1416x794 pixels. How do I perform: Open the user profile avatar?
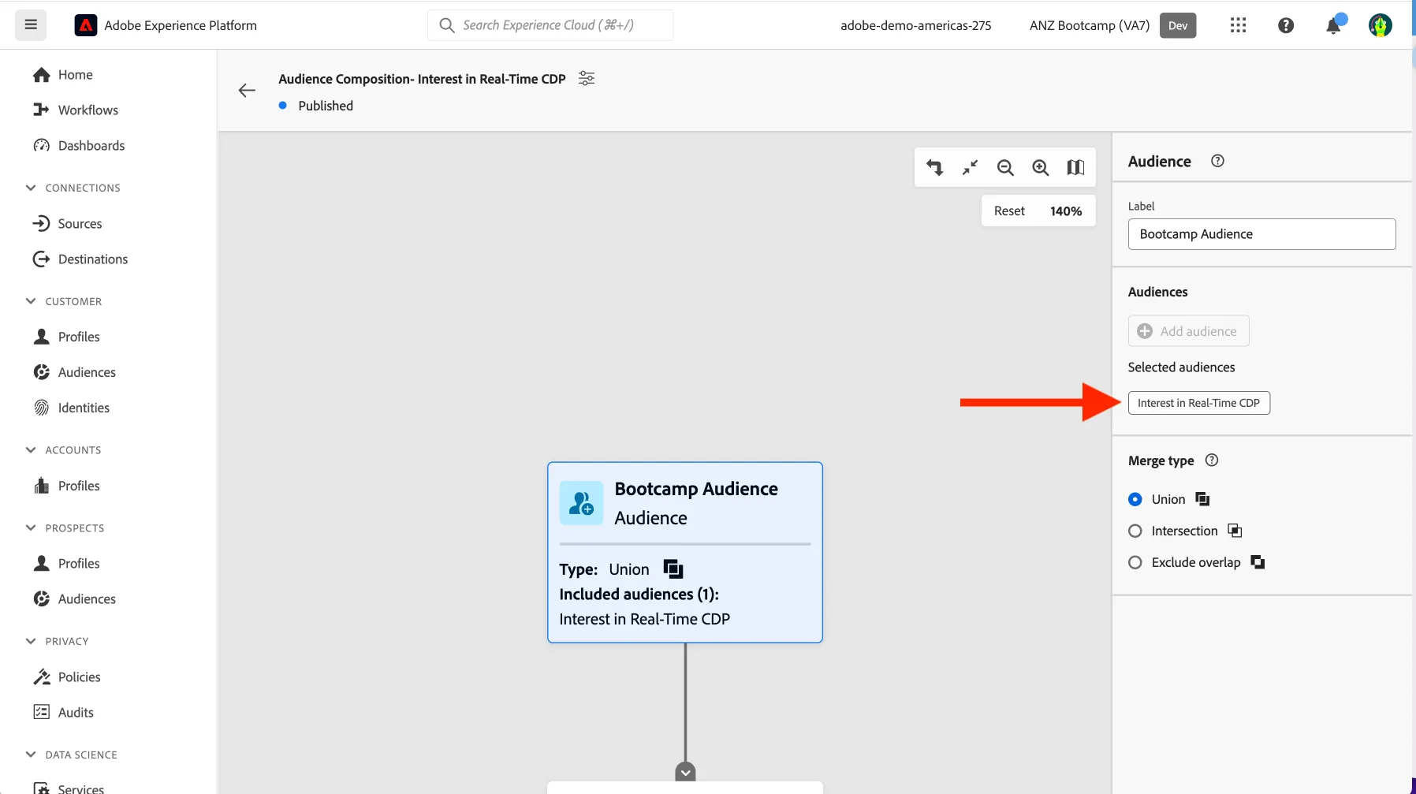[1380, 25]
